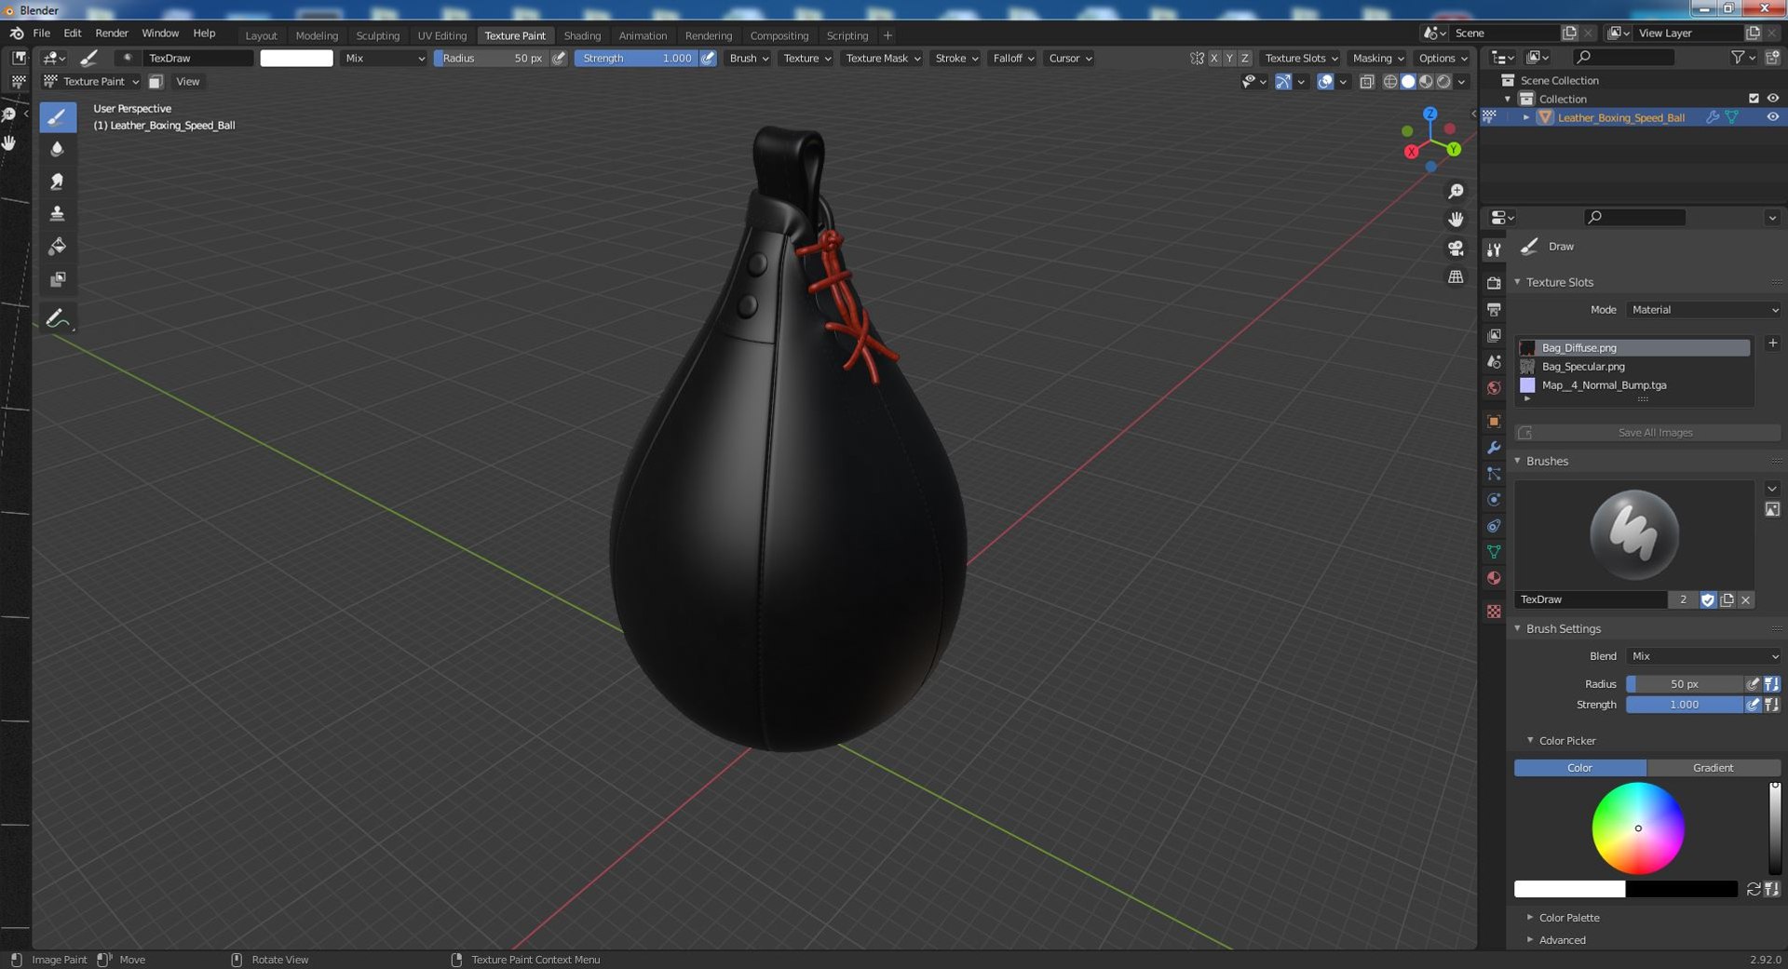The width and height of the screenshot is (1788, 969).
Task: Select the Smear tool
Action: coord(57,182)
